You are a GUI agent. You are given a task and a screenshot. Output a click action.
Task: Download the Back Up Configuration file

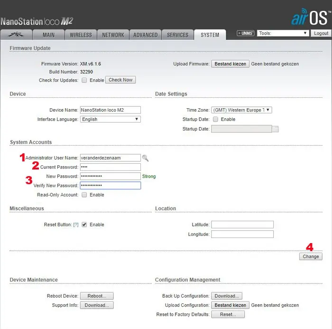tap(227, 296)
